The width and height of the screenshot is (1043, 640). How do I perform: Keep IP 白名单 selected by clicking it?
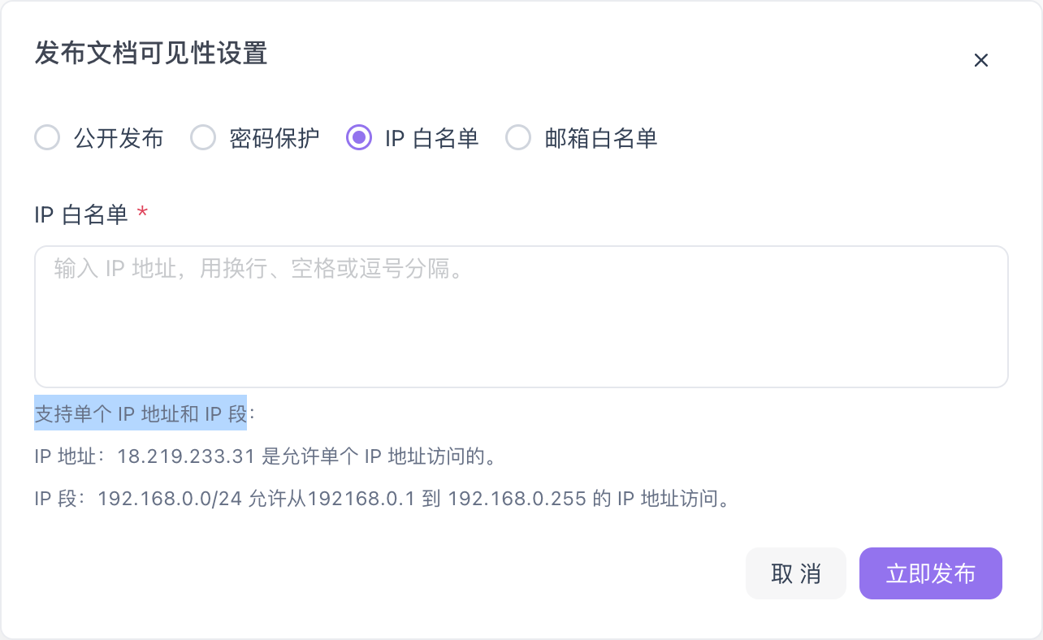[431, 138]
